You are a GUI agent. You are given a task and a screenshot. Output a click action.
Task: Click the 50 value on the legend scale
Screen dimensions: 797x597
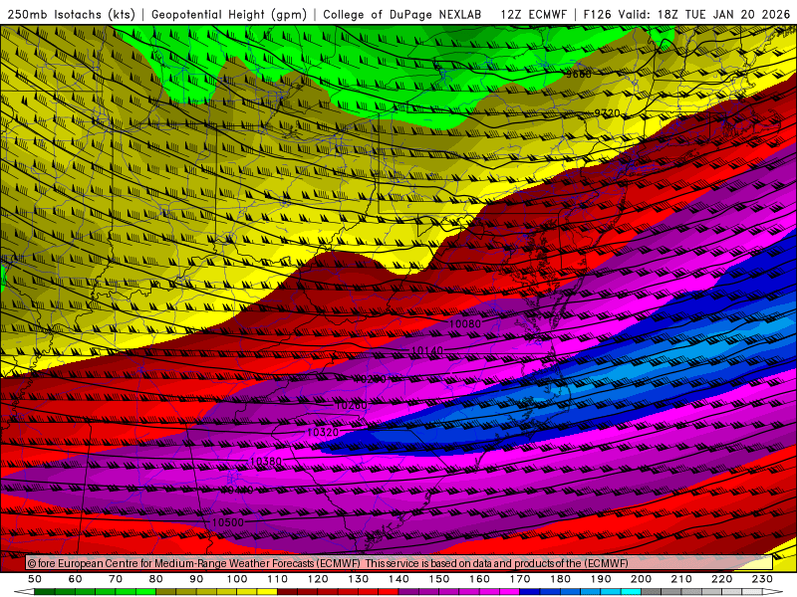(x=35, y=579)
